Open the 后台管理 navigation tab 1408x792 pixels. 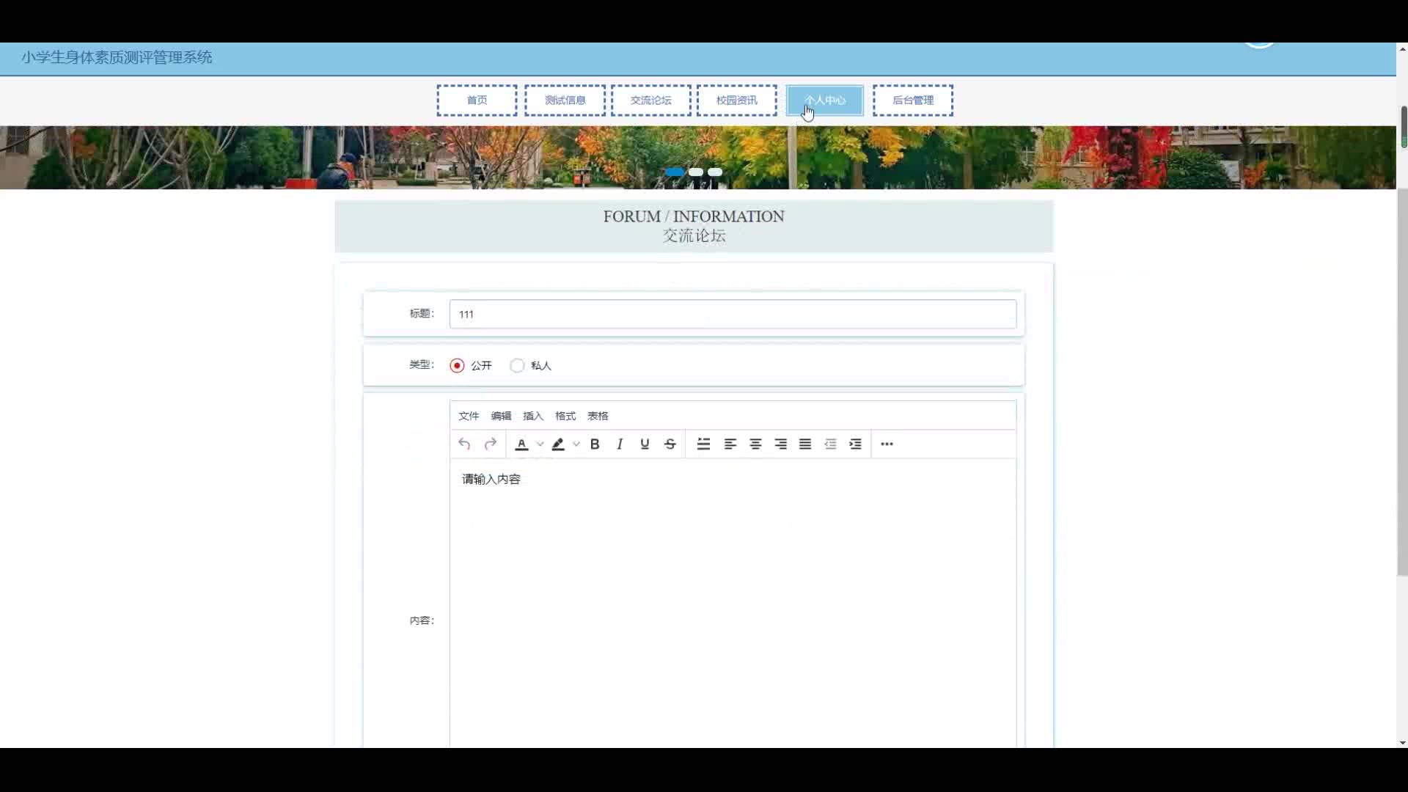pyautogui.click(x=913, y=100)
